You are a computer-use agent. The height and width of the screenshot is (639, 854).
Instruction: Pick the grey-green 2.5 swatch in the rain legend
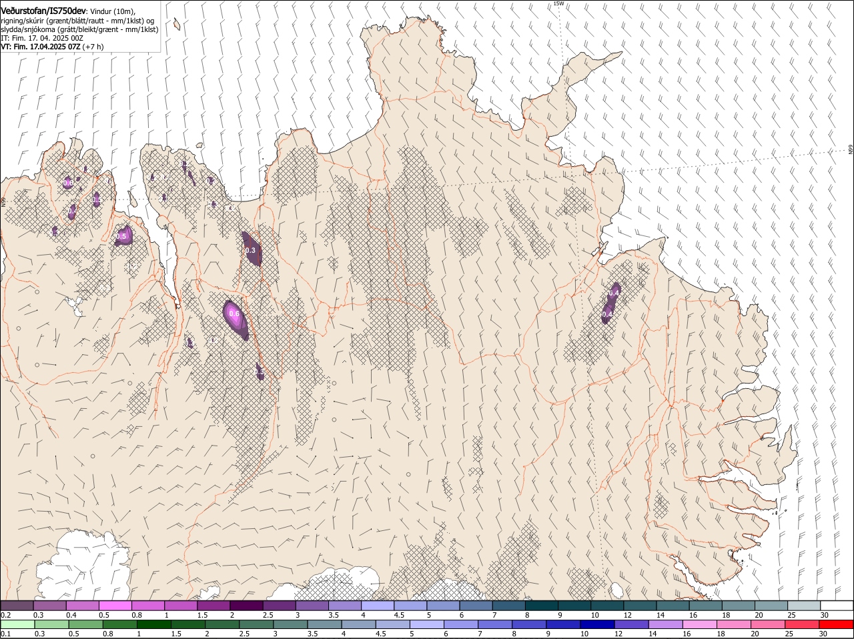click(x=256, y=624)
